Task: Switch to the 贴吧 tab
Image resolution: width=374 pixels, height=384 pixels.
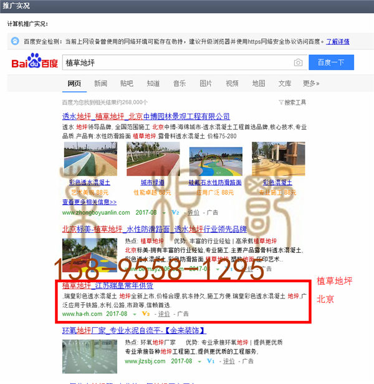Action: click(x=127, y=84)
